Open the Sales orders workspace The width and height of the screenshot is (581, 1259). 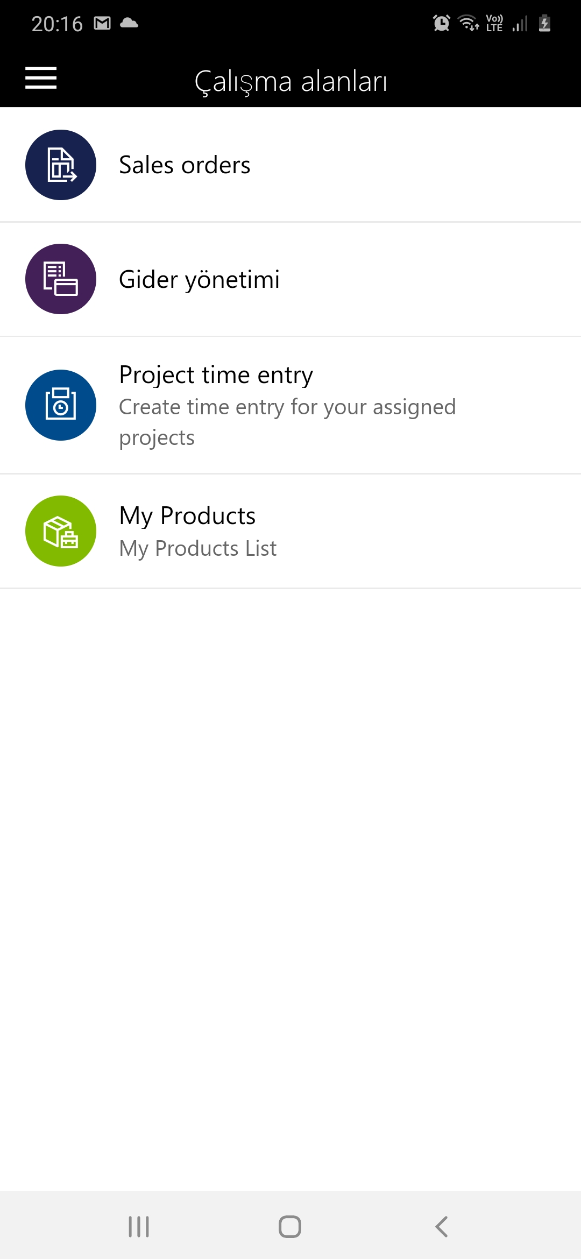coord(185,165)
